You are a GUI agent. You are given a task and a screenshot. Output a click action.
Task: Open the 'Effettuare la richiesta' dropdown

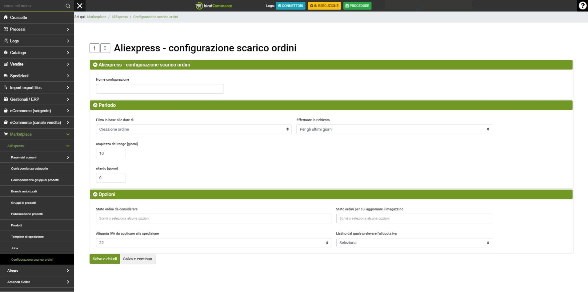click(x=394, y=129)
